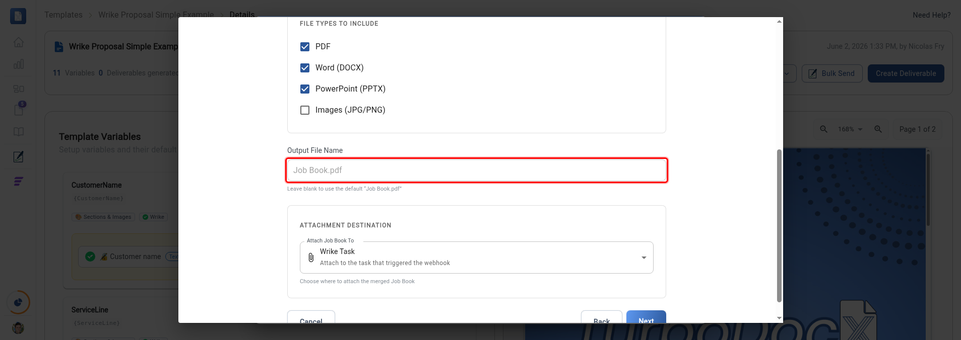Image resolution: width=961 pixels, height=340 pixels.
Task: Open the clipboard icon with notification badge
Action: click(x=19, y=109)
